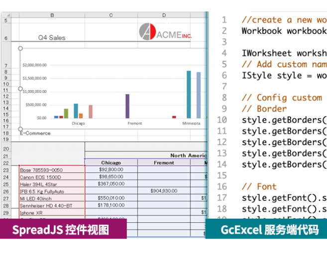Image resolution: width=327 pixels, height=266 pixels.
Task: Select row 23 header
Action: coord(6,170)
